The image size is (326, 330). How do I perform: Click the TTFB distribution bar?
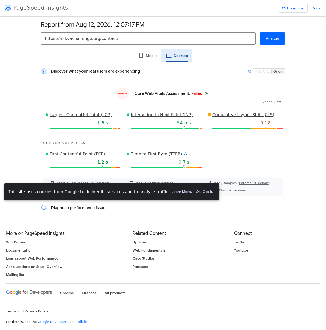pyautogui.click(x=166, y=168)
